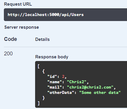Click the "id": 2 line in response
This screenshot has width=127, height=109.
pos(57,76)
